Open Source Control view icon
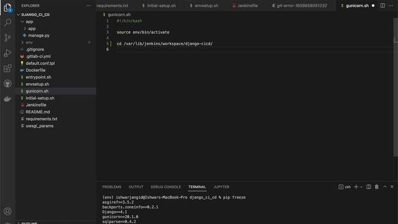 (x=7, y=38)
